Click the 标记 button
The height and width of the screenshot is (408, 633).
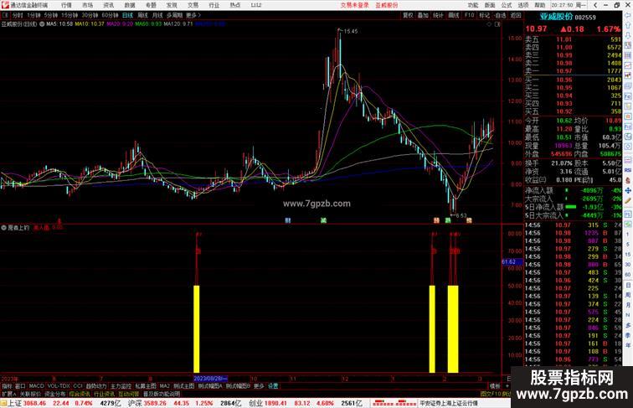point(485,15)
